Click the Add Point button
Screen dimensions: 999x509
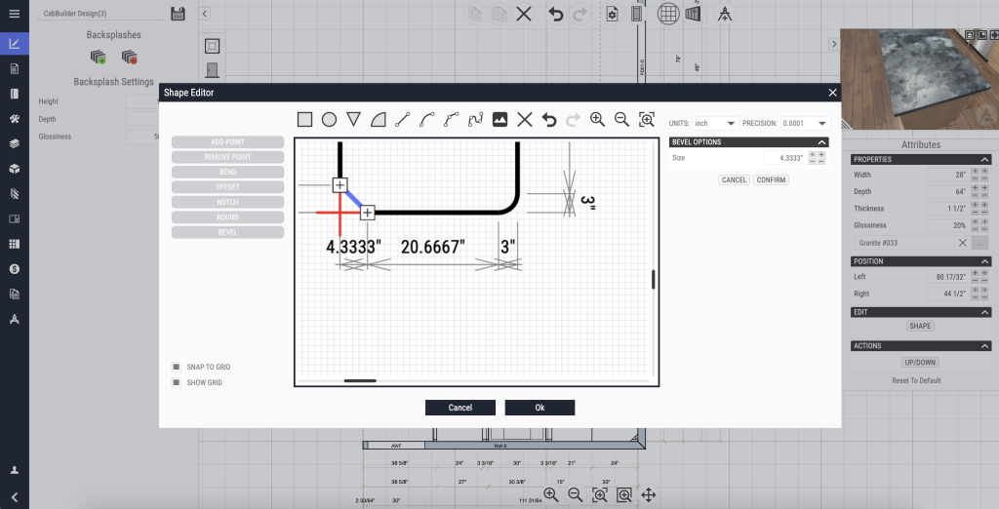(227, 142)
